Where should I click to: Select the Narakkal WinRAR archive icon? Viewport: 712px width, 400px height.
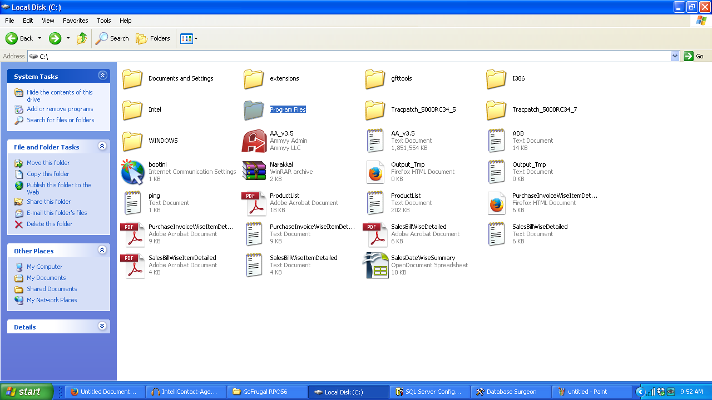254,172
